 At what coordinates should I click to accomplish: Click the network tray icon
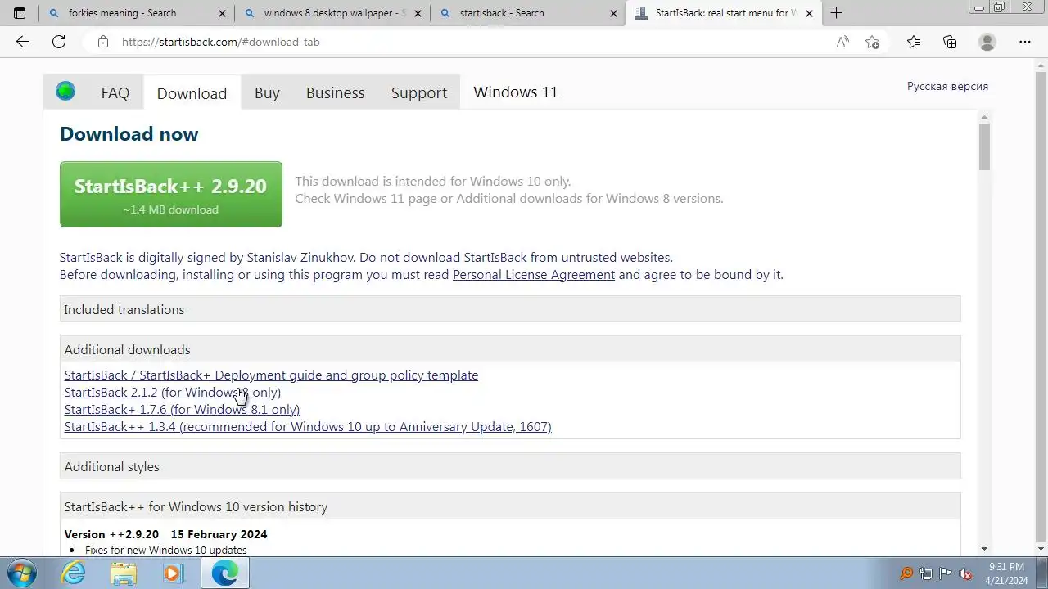926,573
